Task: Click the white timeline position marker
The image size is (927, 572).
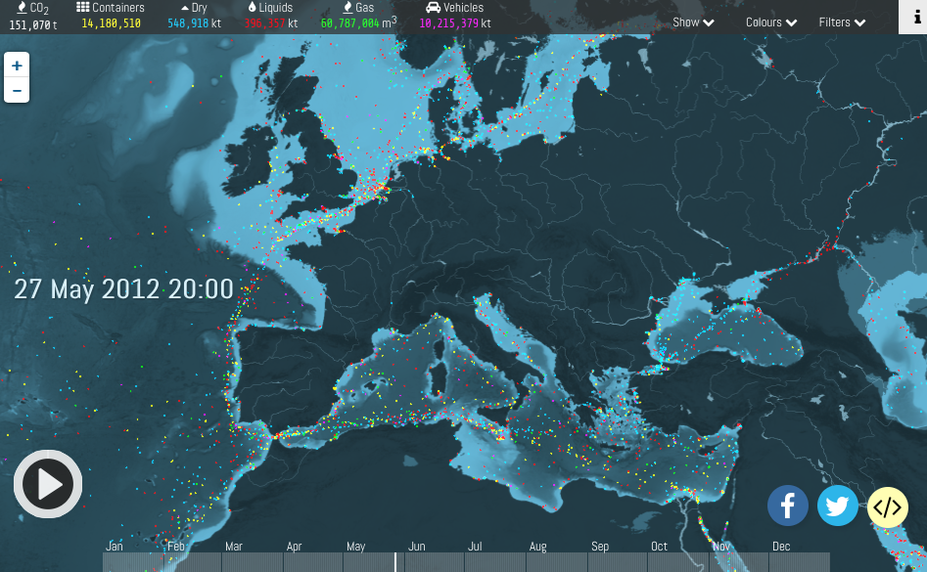Action: (395, 561)
